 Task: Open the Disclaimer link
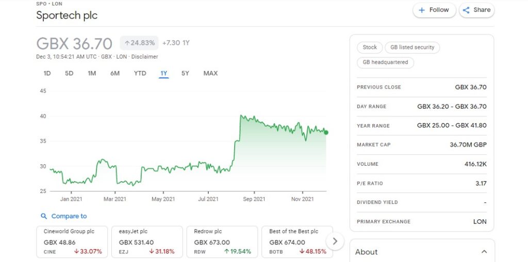[144, 57]
